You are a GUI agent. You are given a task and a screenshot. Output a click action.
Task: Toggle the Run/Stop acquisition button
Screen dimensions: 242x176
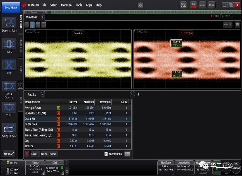193,5
